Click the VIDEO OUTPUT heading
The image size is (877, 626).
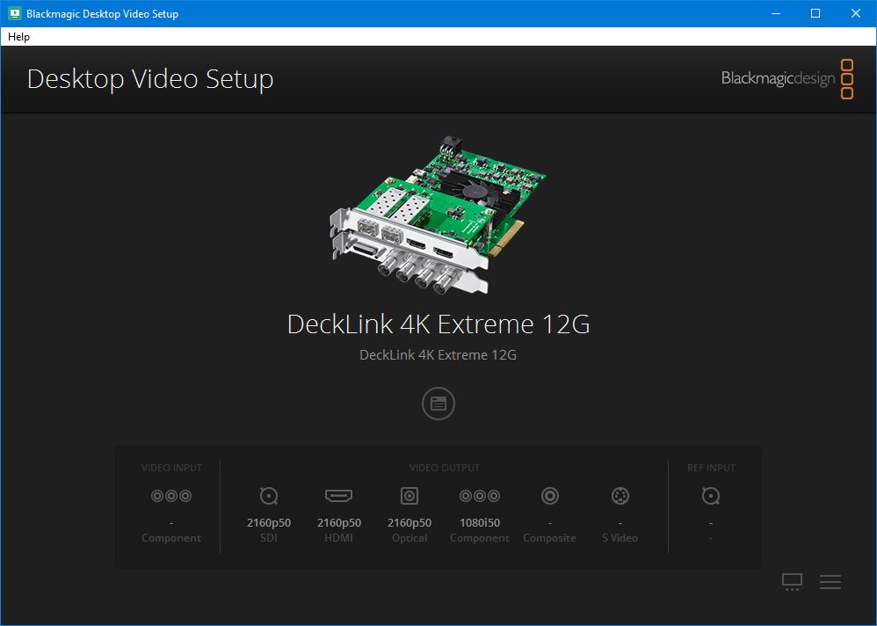click(x=445, y=468)
